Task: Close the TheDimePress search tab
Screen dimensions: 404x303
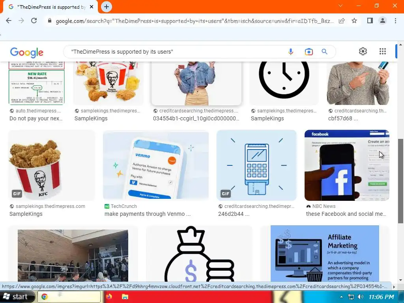Action: pyautogui.click(x=92, y=7)
